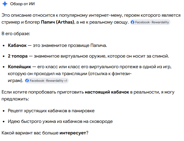This screenshot has height=141, width=184.
Task: Click the 'Какой вариант вас больше' question text
Action: [x=30, y=133]
